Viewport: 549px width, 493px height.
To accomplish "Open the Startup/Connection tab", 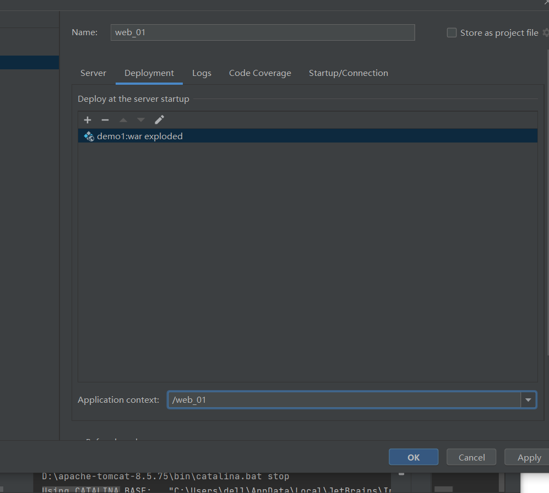I will click(x=349, y=73).
